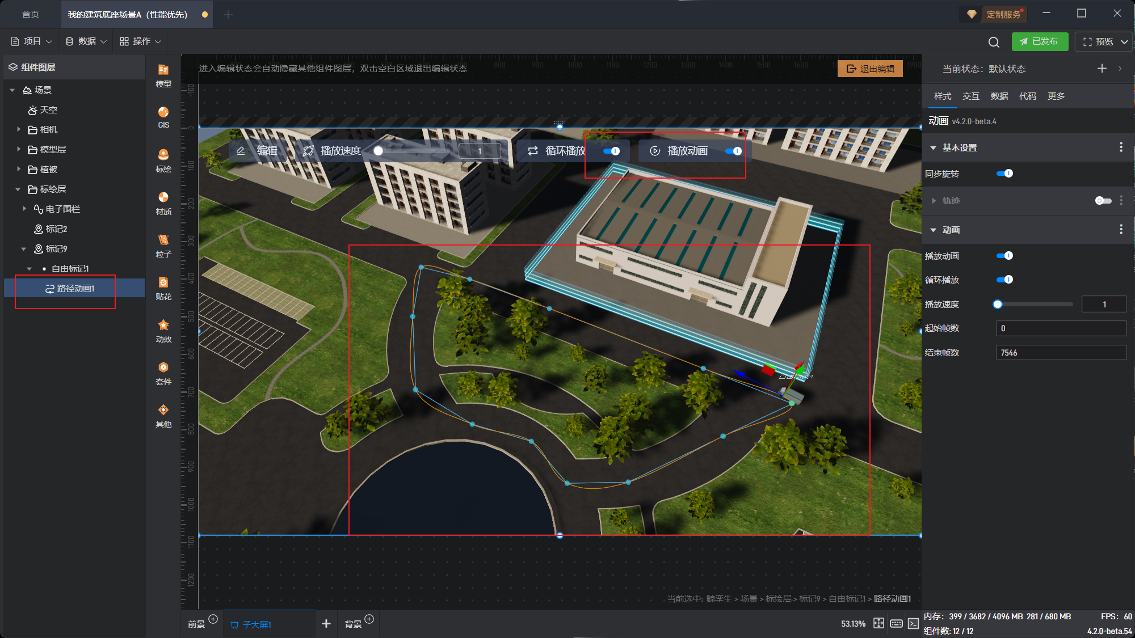Toggle 同步旋转 switch off
Screen dimensions: 1135x638
coord(1004,174)
